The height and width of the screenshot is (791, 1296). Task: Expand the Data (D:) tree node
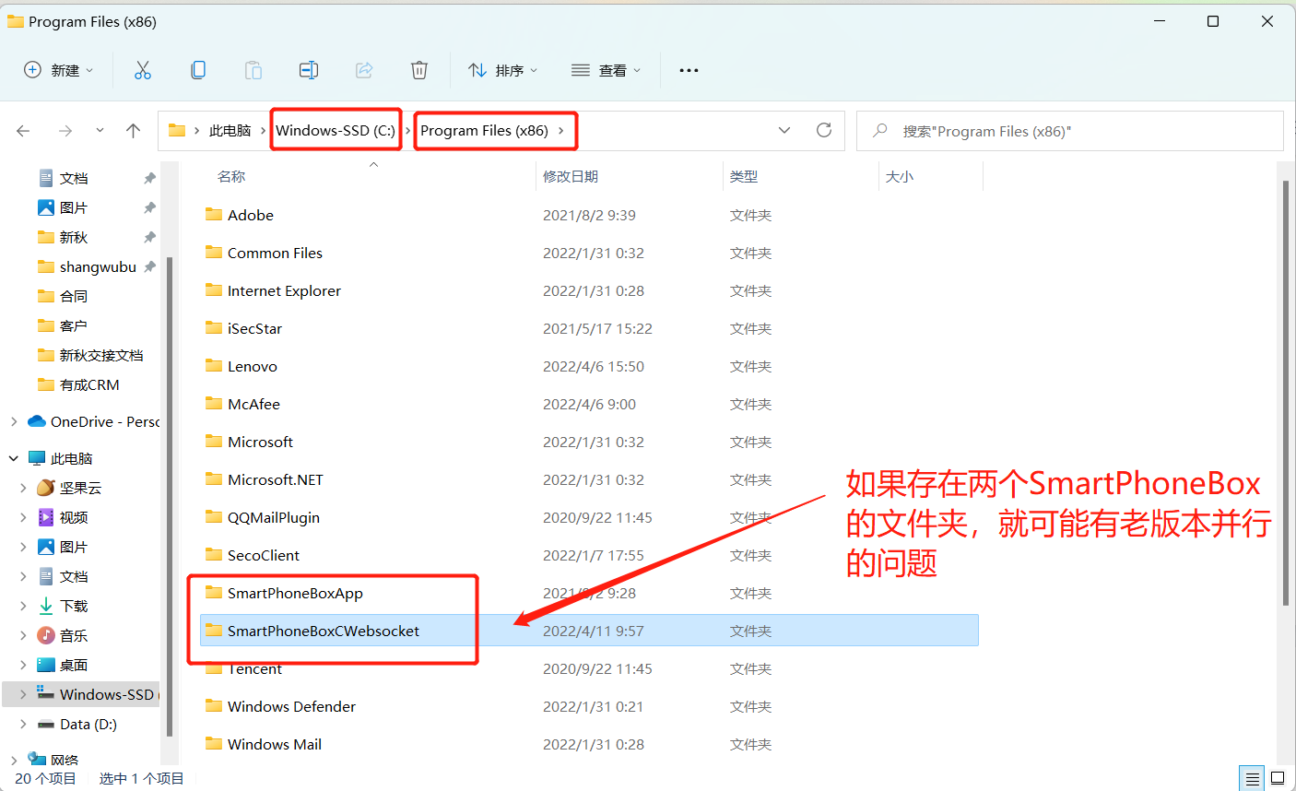click(x=23, y=724)
